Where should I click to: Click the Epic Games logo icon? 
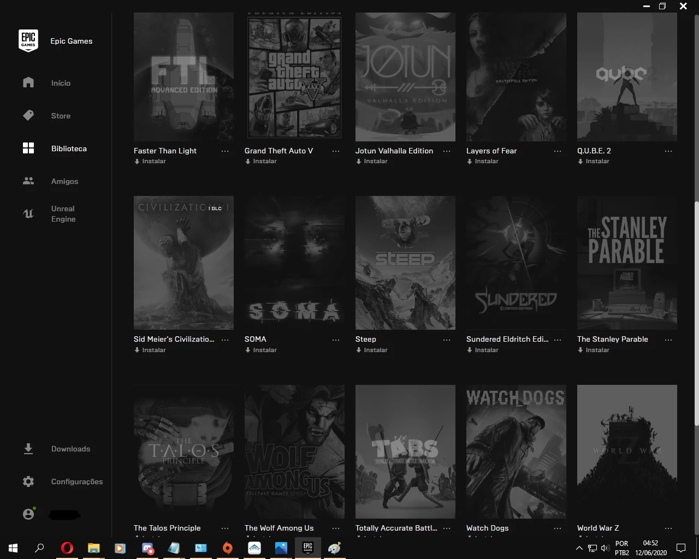coord(28,41)
